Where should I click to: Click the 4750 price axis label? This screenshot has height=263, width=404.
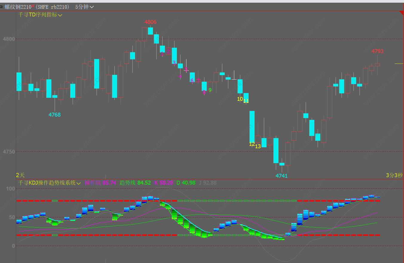[9, 152]
